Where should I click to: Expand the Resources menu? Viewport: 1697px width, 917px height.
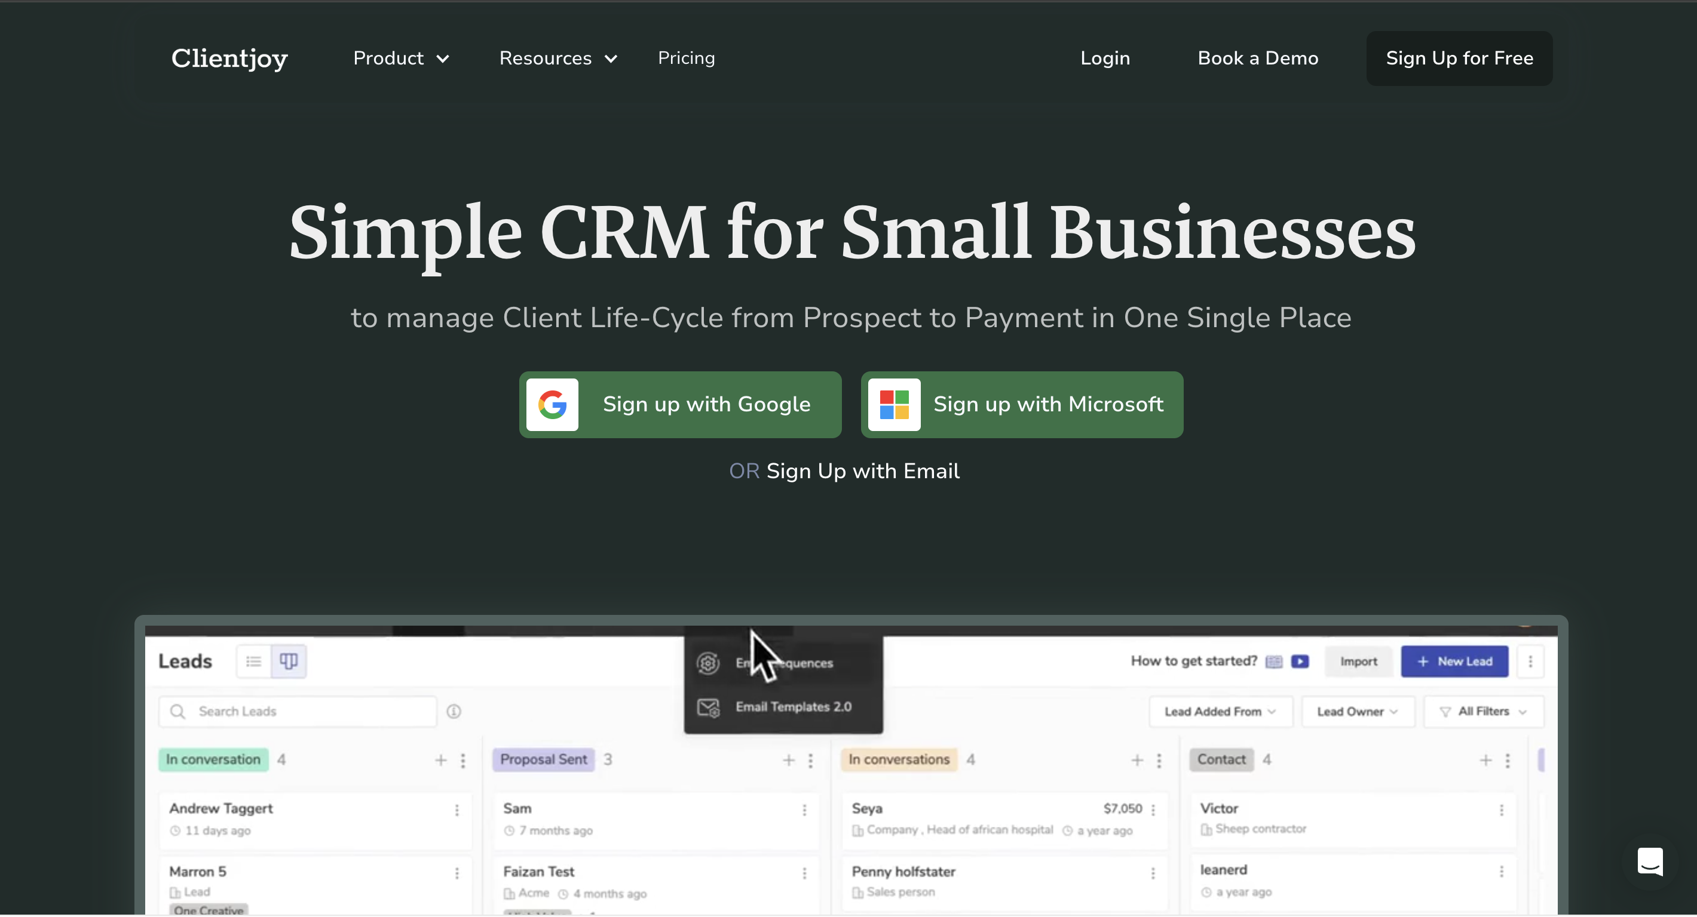558,58
